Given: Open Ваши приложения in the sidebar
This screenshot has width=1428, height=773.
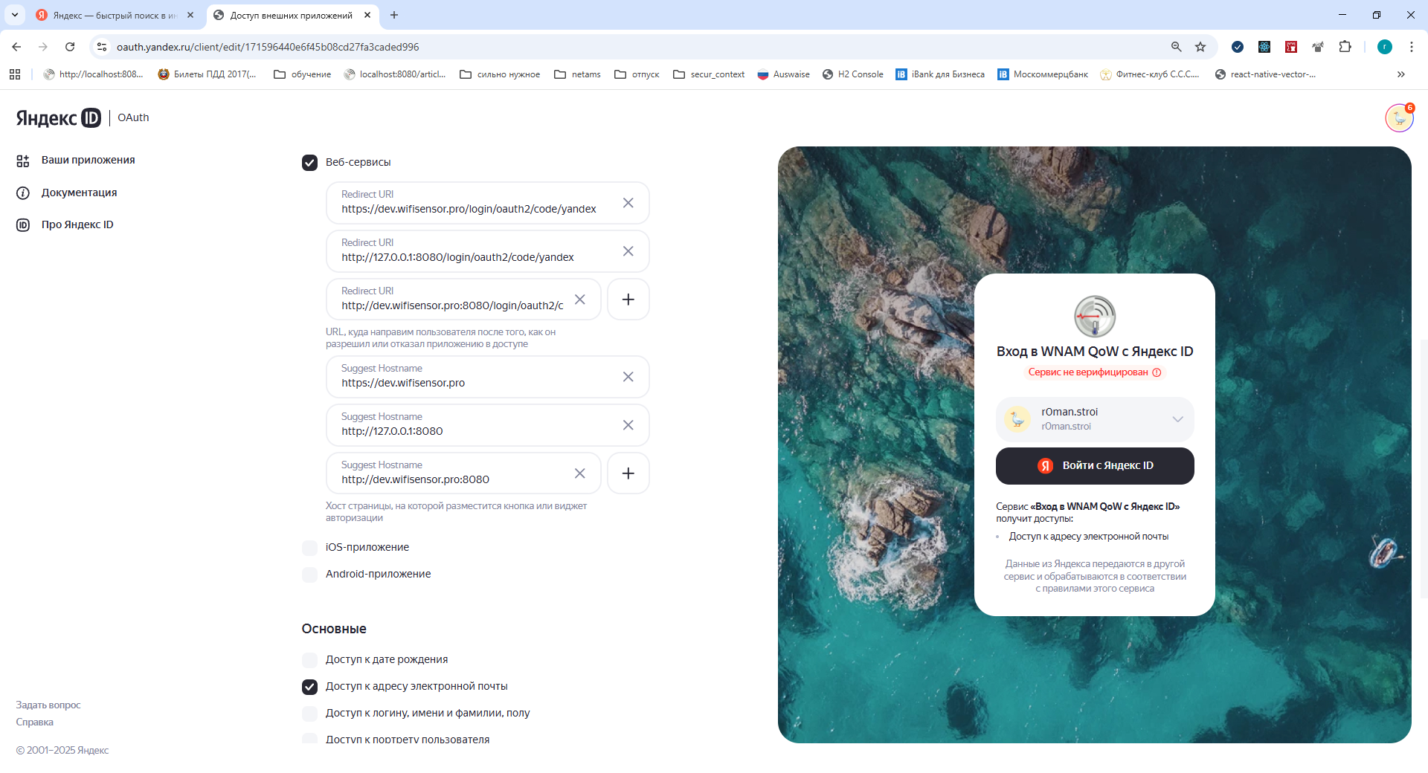Looking at the screenshot, I should coord(88,161).
